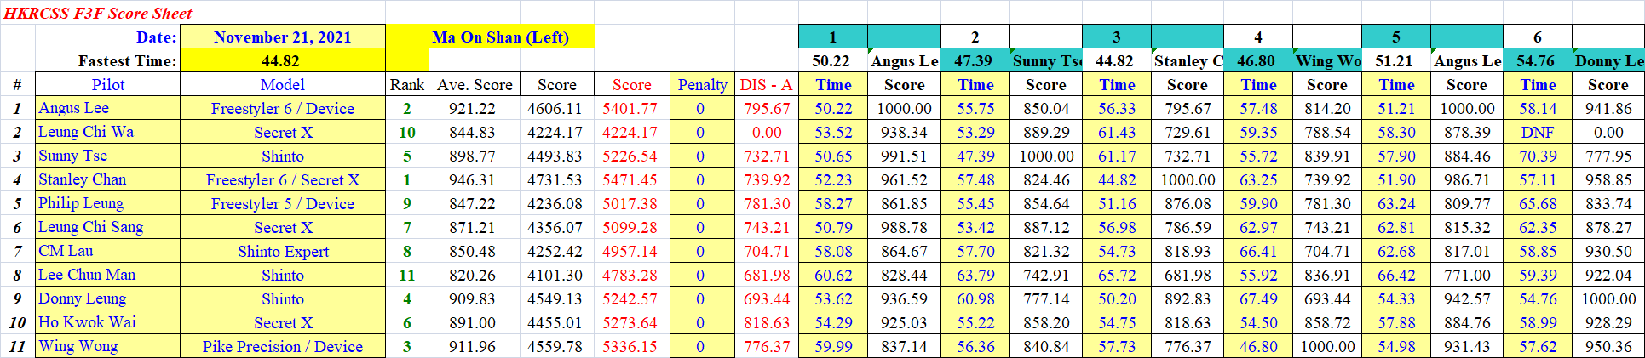
Task: Select the 'Rank' column header
Action: [x=407, y=84]
